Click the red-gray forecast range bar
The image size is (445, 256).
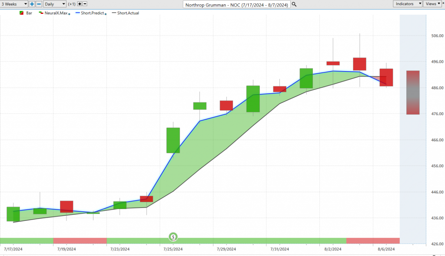coord(413,92)
